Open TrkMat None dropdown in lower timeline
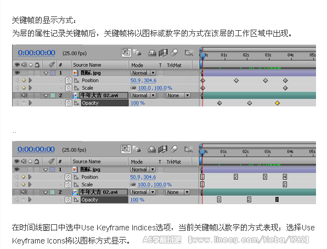This screenshot has width=327, height=249. [x=177, y=192]
